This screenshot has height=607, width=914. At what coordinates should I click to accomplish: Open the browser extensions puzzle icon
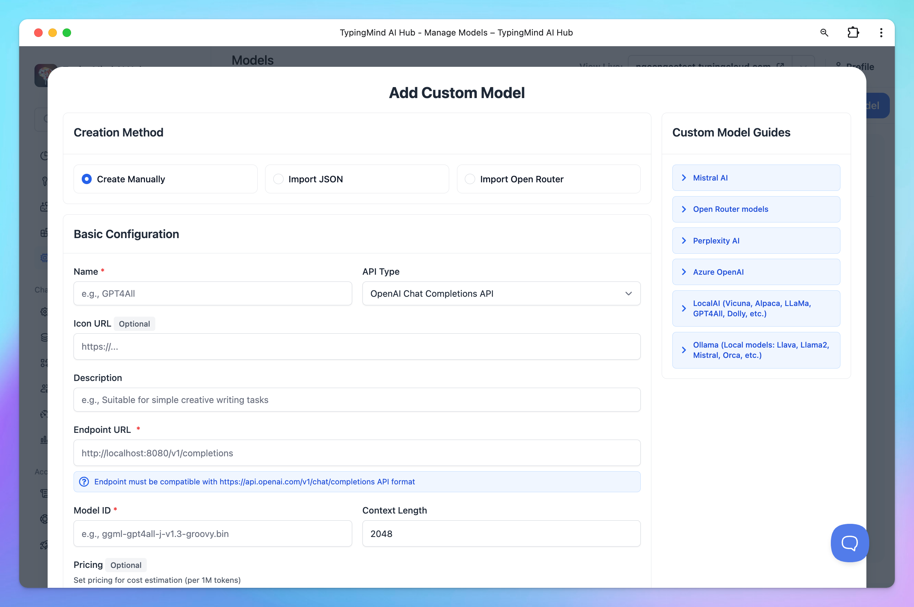pos(853,33)
